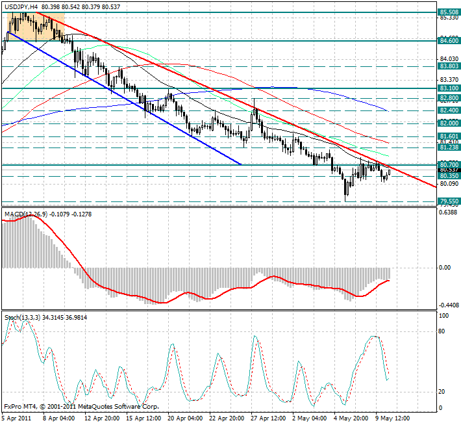This screenshot has height=423, width=461.
Task: Select the 80.700 price level label
Action: (449, 164)
